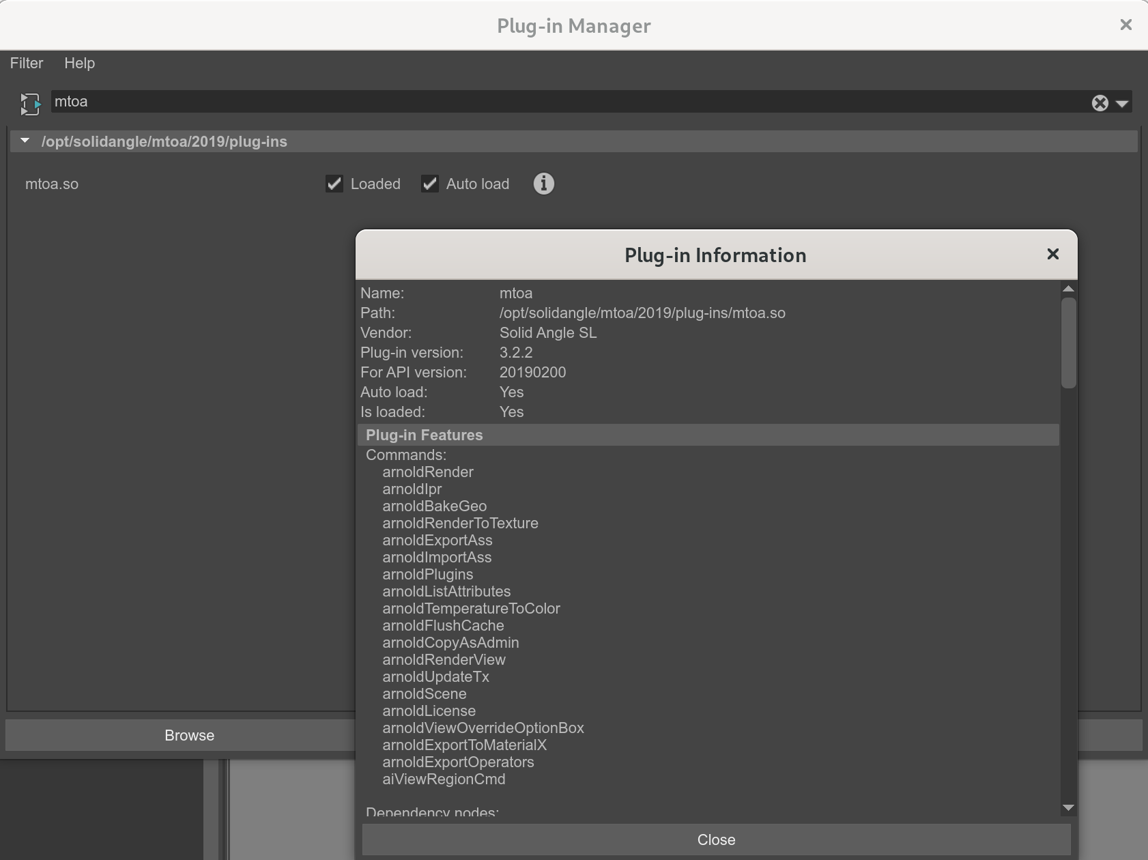Click the API version value 20190200

[532, 372]
